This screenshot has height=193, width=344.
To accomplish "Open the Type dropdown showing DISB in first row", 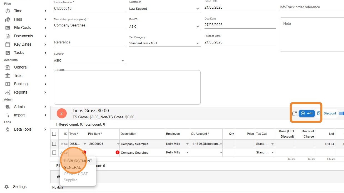I will [78, 144].
